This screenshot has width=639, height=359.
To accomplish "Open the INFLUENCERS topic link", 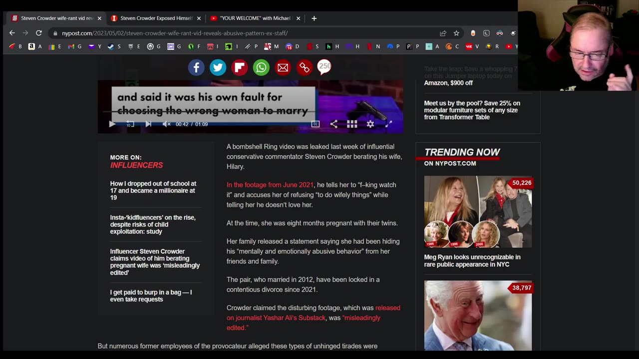I will 136,165.
